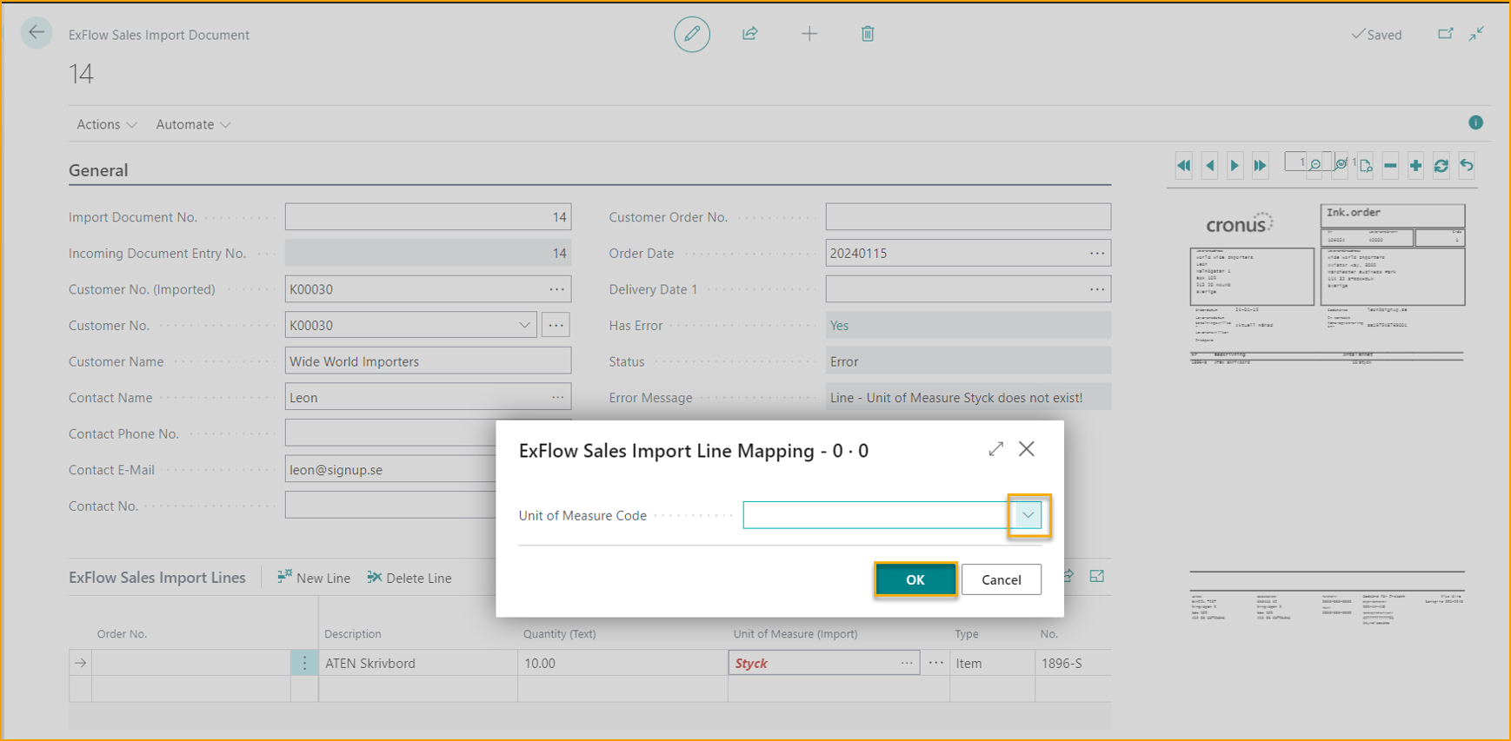Image resolution: width=1511 pixels, height=741 pixels.
Task: Click the 1896-S item number cell
Action: point(1073,663)
